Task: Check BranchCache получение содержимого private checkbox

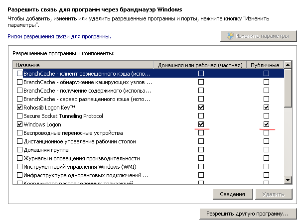Action: click(201, 91)
